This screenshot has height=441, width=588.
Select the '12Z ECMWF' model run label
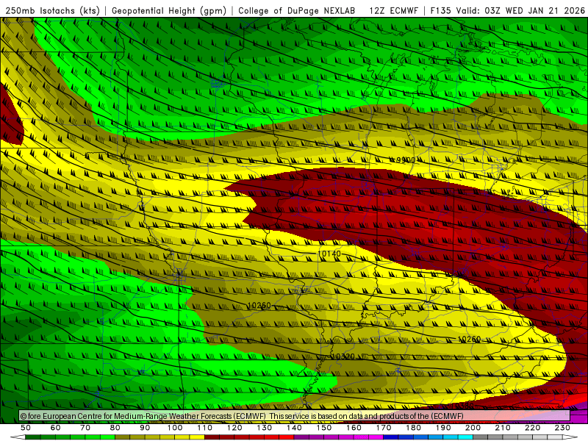point(394,10)
